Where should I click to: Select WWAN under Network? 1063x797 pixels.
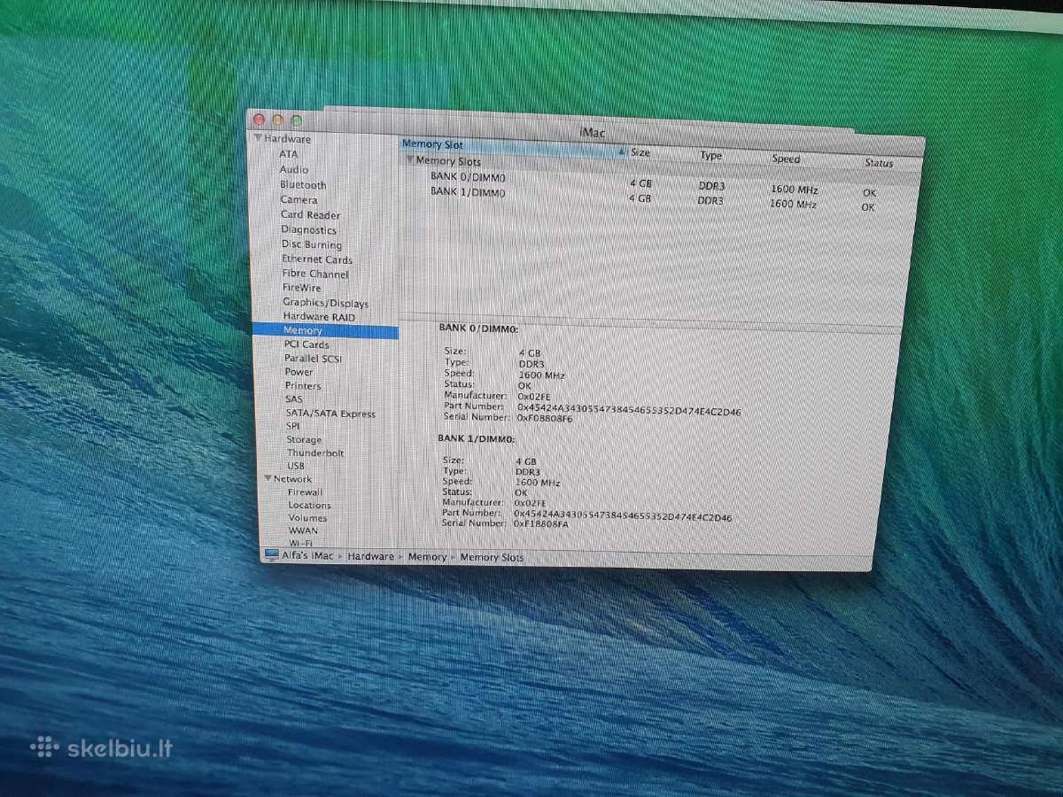point(303,531)
